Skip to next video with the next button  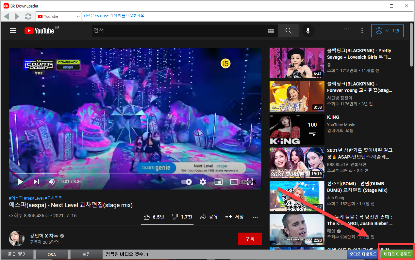pos(36,182)
